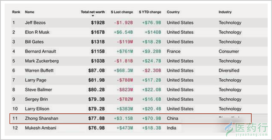
Task: Sort by Total net worth column header
Action: click(x=93, y=12)
